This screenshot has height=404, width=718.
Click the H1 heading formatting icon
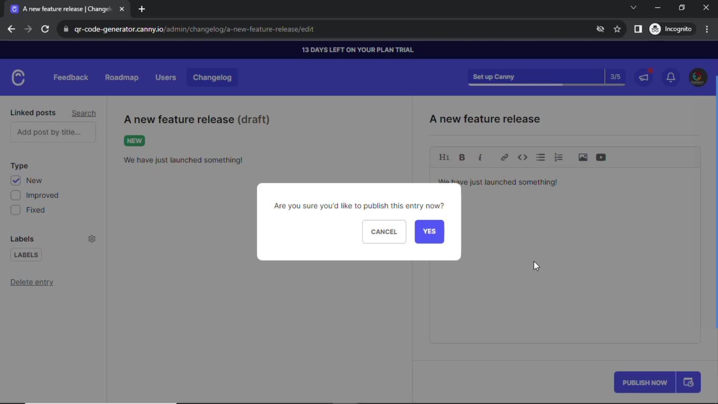click(x=443, y=157)
